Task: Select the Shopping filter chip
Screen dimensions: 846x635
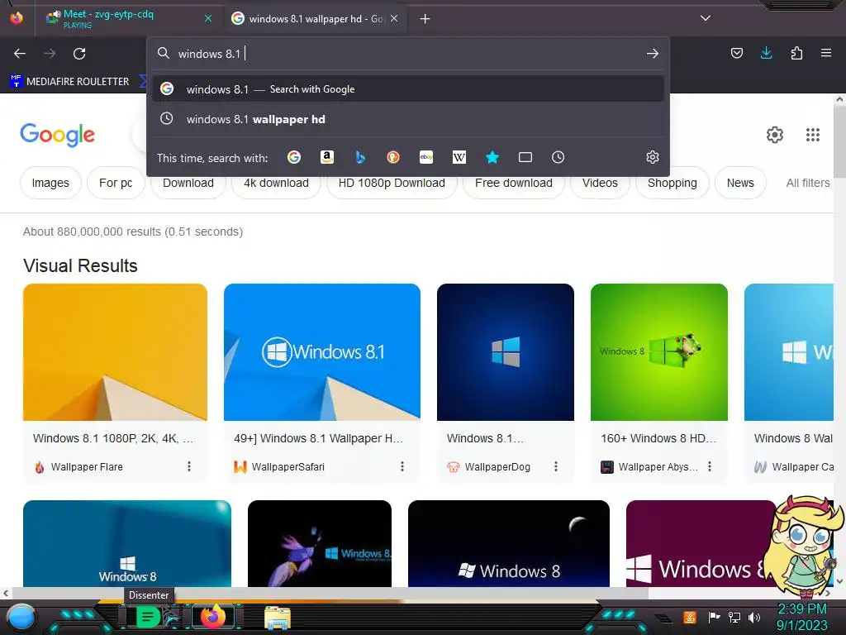Action: point(673,183)
